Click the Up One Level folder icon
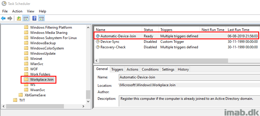260x116 pixels. point(19,18)
